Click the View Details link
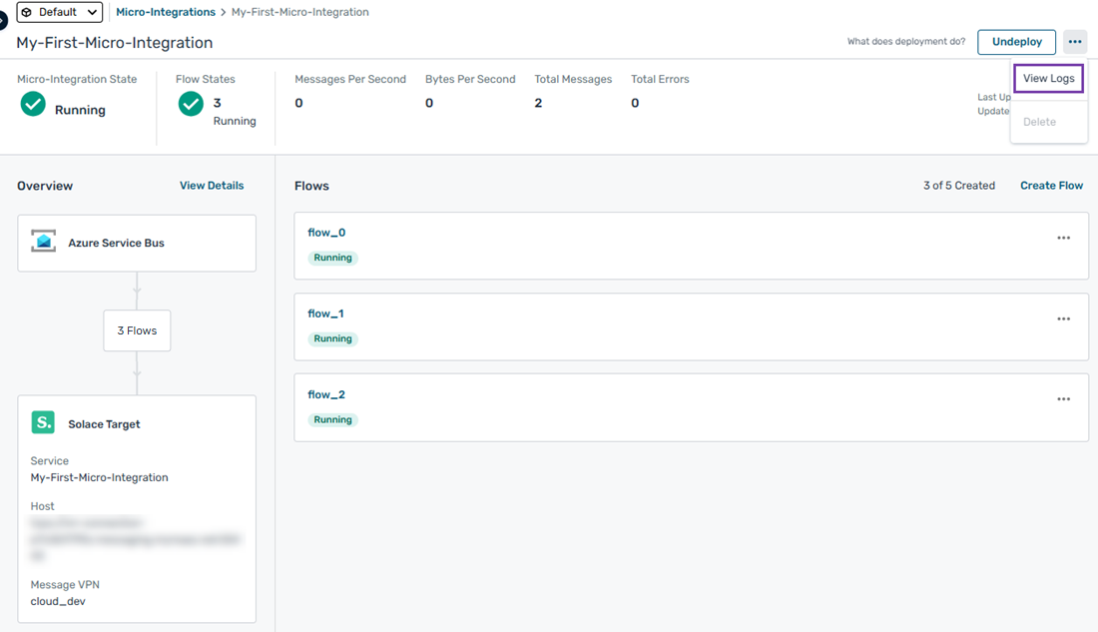 [x=212, y=186]
